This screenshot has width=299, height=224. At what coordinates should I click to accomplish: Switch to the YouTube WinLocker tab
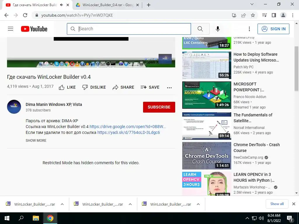pos(35,5)
